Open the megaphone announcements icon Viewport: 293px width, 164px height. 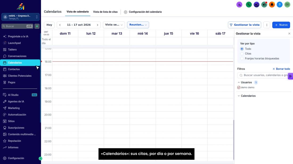264,5
